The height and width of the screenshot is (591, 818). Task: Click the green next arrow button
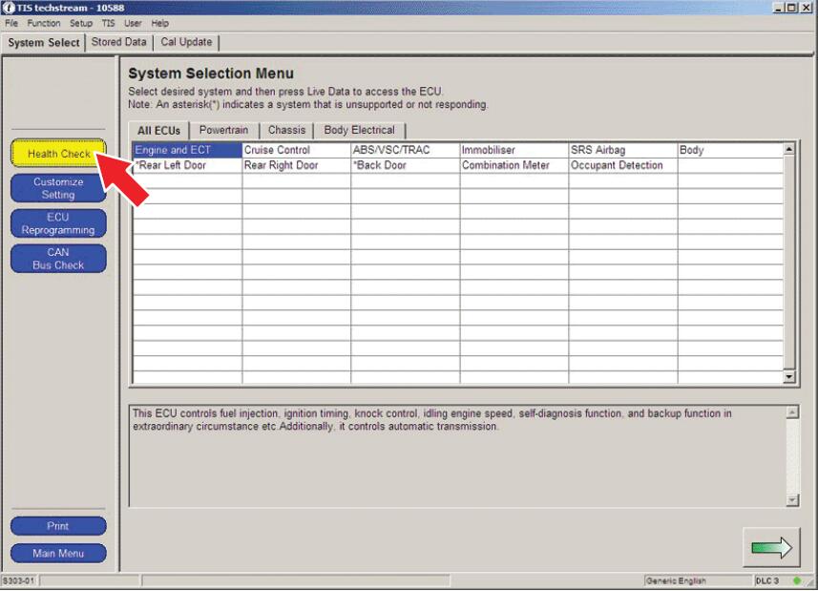771,547
